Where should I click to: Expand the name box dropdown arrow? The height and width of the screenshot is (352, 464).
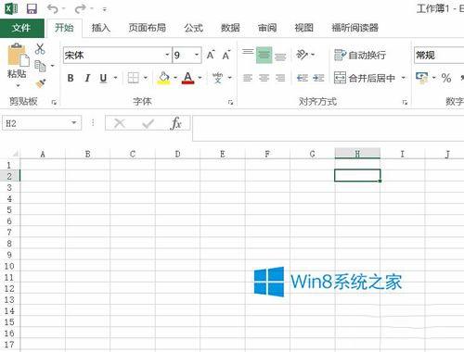(x=74, y=123)
